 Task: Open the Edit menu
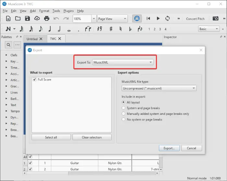14,11
